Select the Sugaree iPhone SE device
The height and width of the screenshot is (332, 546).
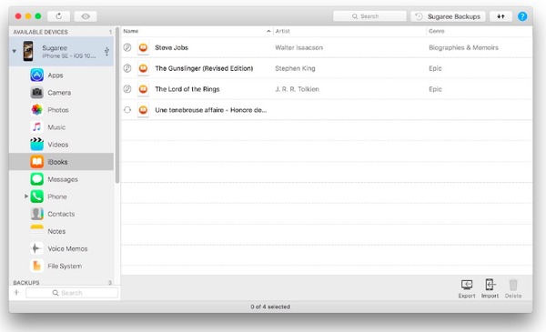coord(61,51)
